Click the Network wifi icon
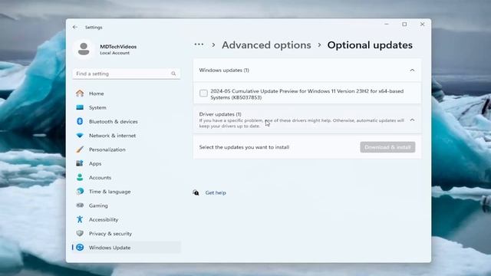Viewport: 491px width, 276px height. [x=80, y=136]
